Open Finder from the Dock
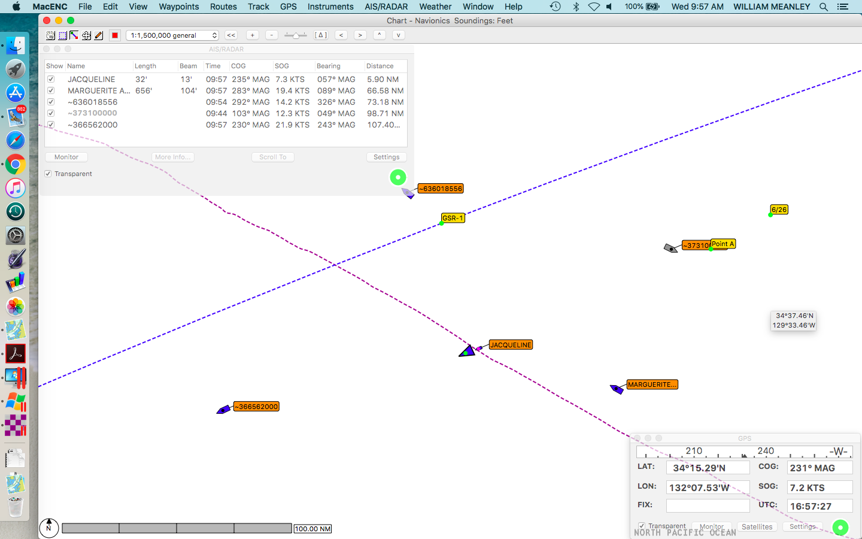862x539 pixels. (16, 46)
